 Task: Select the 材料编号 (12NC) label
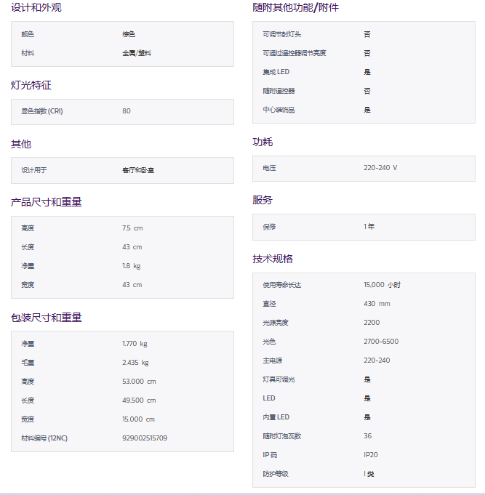coord(44,438)
